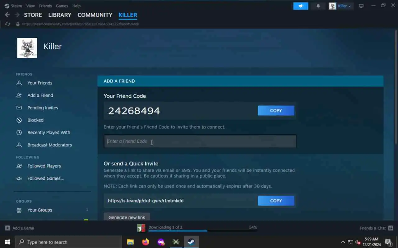
Task: Click the Windows taskbar search box
Action: [68, 242]
